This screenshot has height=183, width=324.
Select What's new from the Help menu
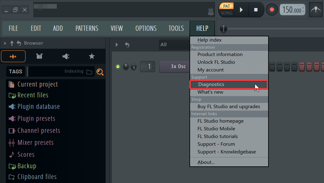click(x=210, y=92)
